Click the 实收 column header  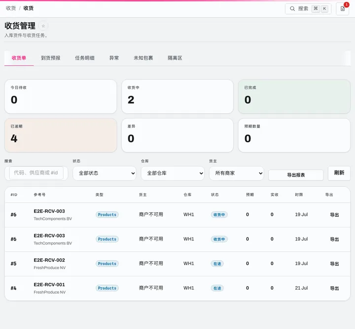275,195
